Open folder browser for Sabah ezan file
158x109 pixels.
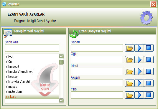click(130, 48)
